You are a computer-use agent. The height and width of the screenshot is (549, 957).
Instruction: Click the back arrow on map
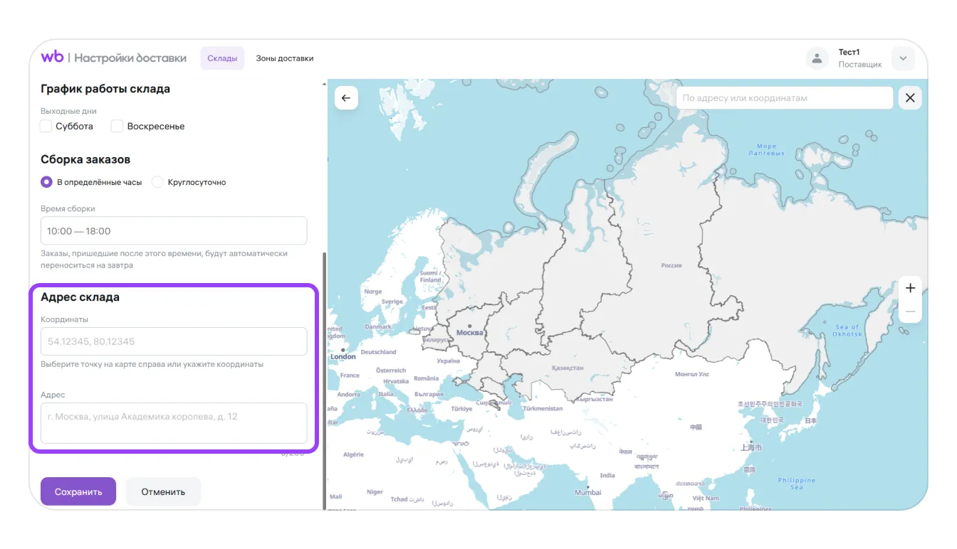[346, 98]
